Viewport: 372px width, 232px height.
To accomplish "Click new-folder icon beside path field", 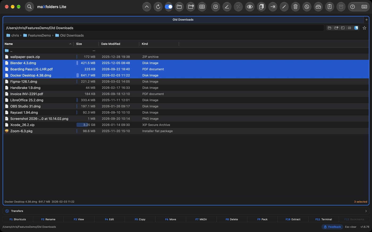I will (x=336, y=28).
